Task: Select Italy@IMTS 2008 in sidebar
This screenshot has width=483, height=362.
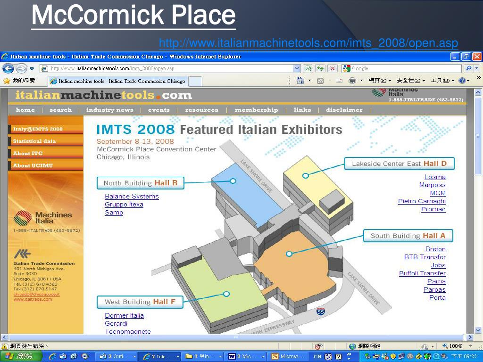Action: [46, 129]
